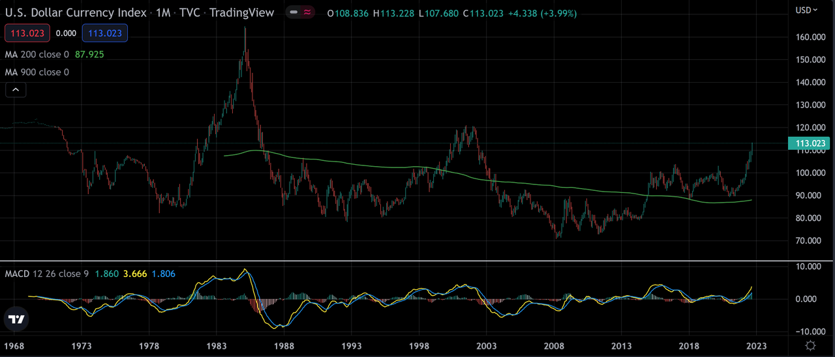Click the gray dash data-status icon
Image resolution: width=835 pixels, height=357 pixels.
coord(294,13)
